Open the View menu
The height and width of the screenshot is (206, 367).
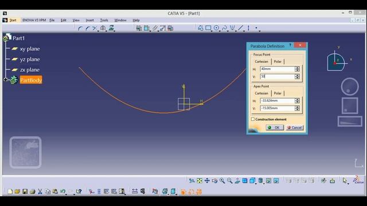tap(76, 21)
